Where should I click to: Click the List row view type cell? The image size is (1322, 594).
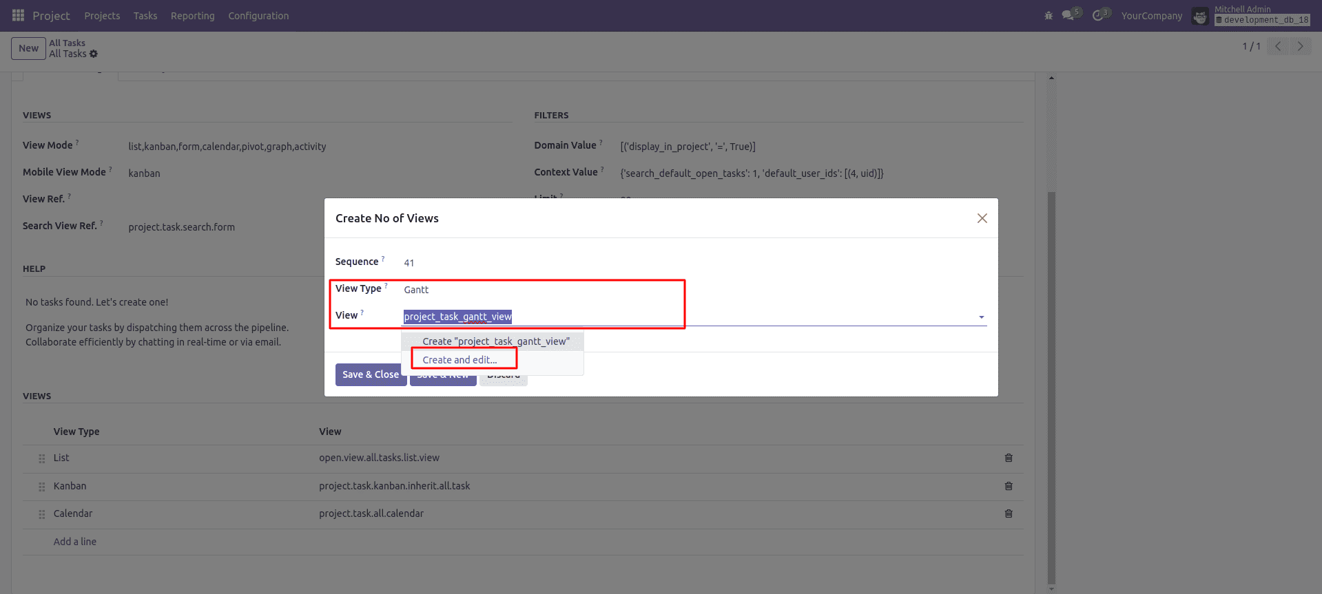click(x=61, y=458)
